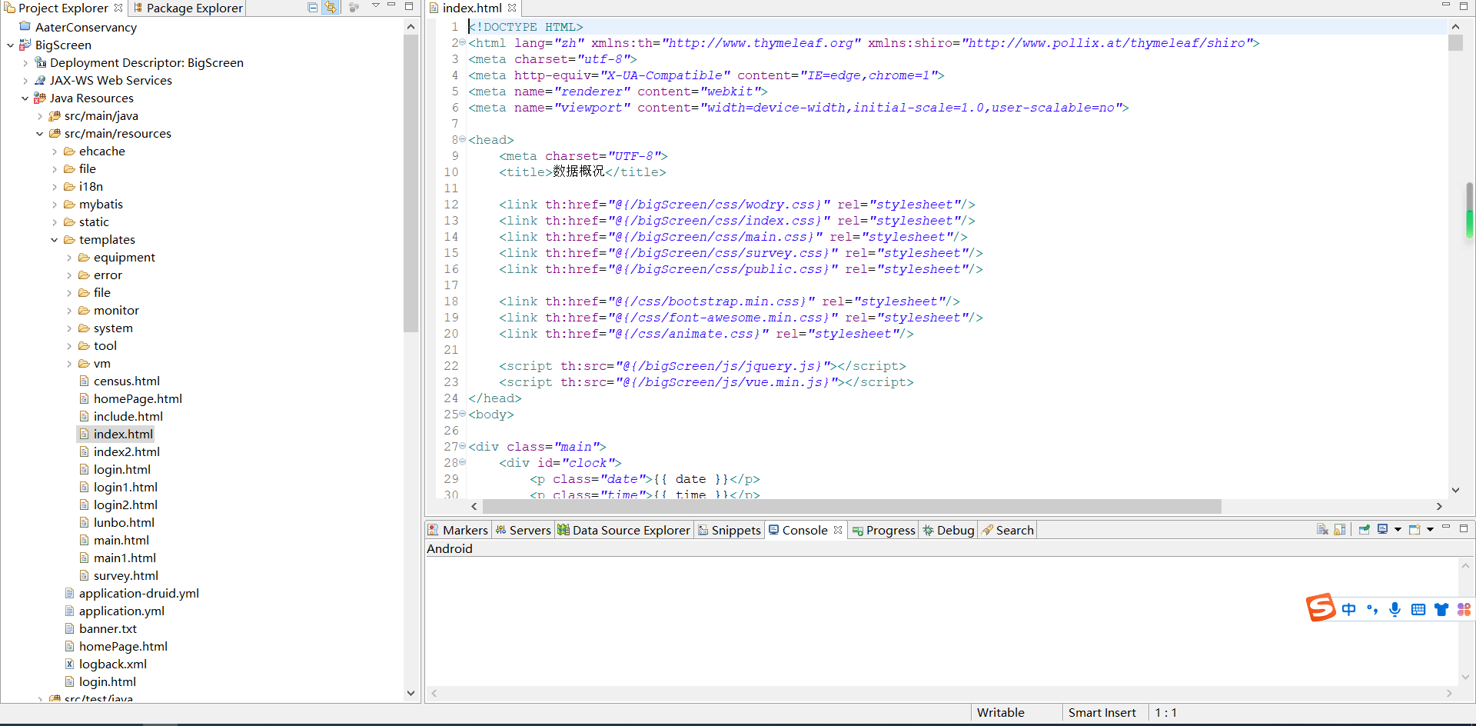Expand the mybatis folder
This screenshot has height=726, width=1476.
click(x=55, y=205)
